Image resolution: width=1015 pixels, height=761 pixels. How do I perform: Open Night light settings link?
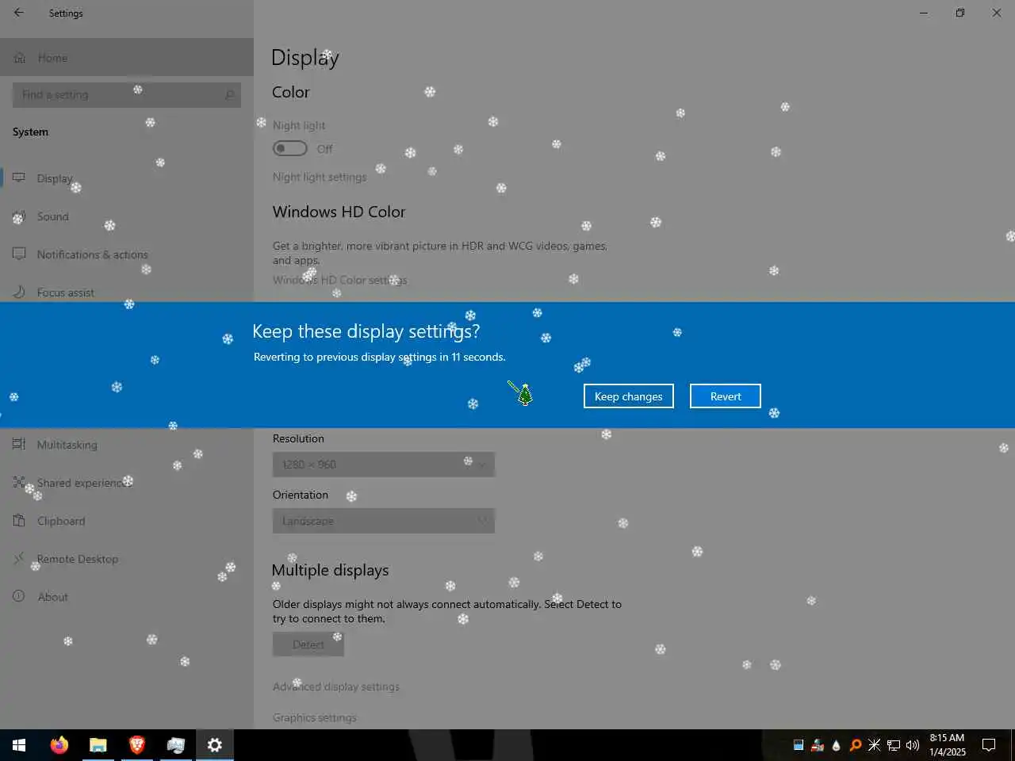pos(320,177)
